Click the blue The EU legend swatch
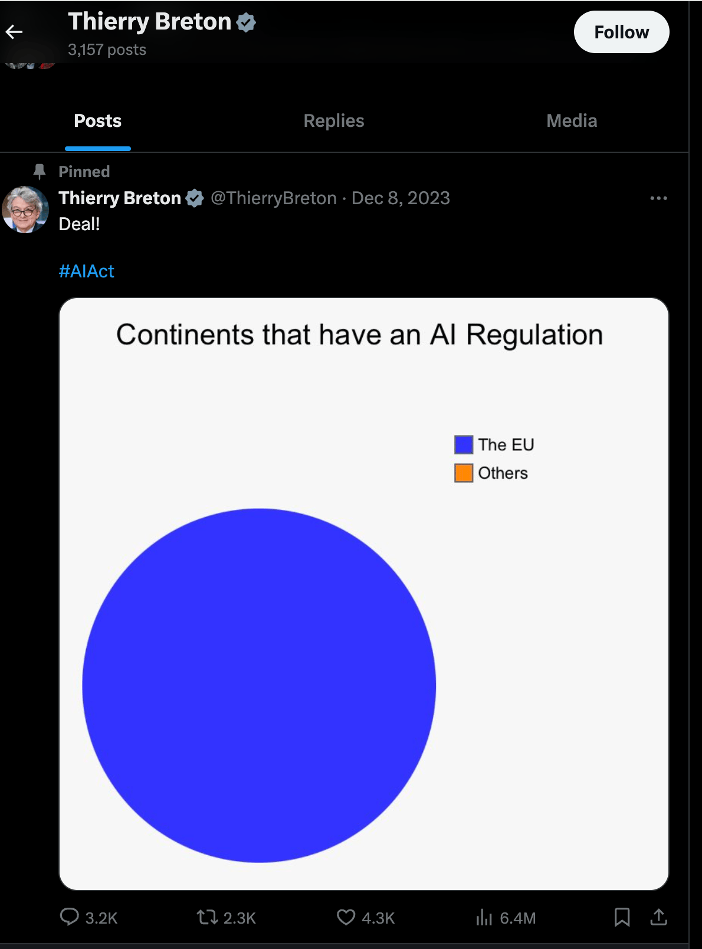702x949 pixels. pyautogui.click(x=464, y=444)
